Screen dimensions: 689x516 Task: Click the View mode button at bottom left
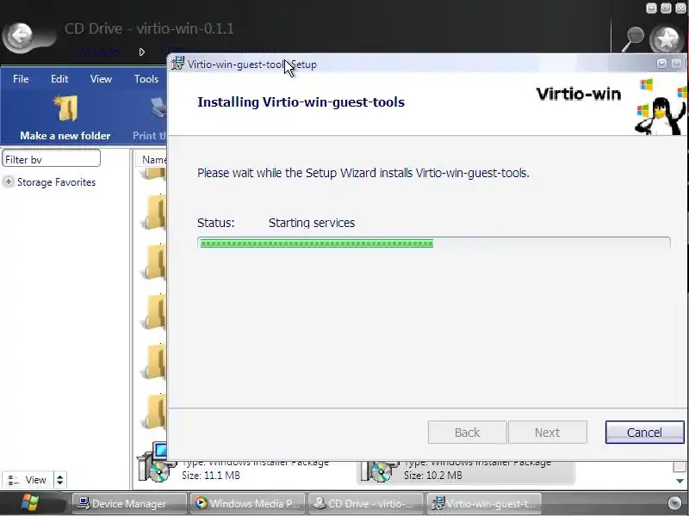coord(28,480)
